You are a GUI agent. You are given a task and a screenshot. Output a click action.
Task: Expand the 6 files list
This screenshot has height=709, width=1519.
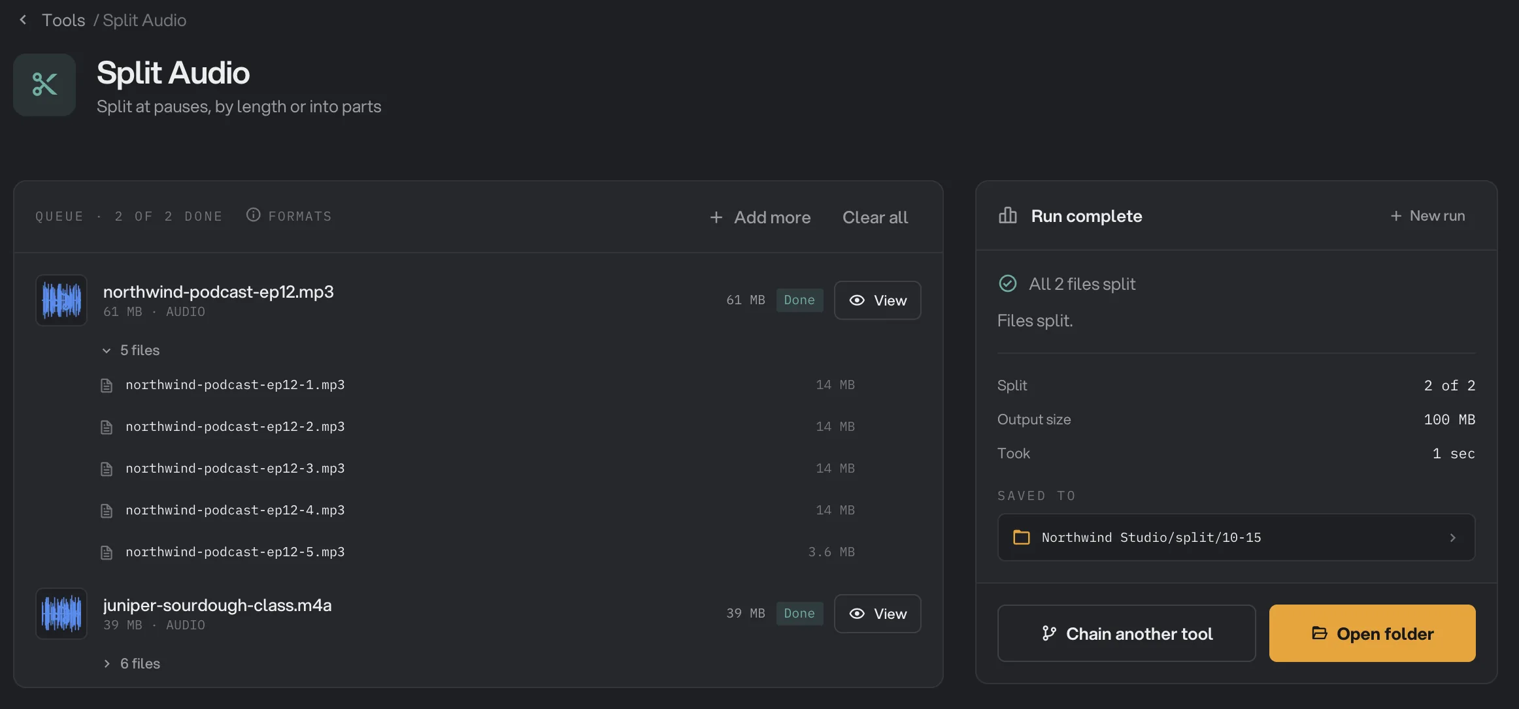131,664
